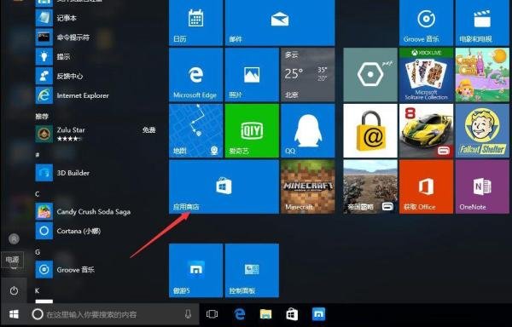Open Task View on taskbar
The width and height of the screenshot is (512, 327).
coord(212,314)
